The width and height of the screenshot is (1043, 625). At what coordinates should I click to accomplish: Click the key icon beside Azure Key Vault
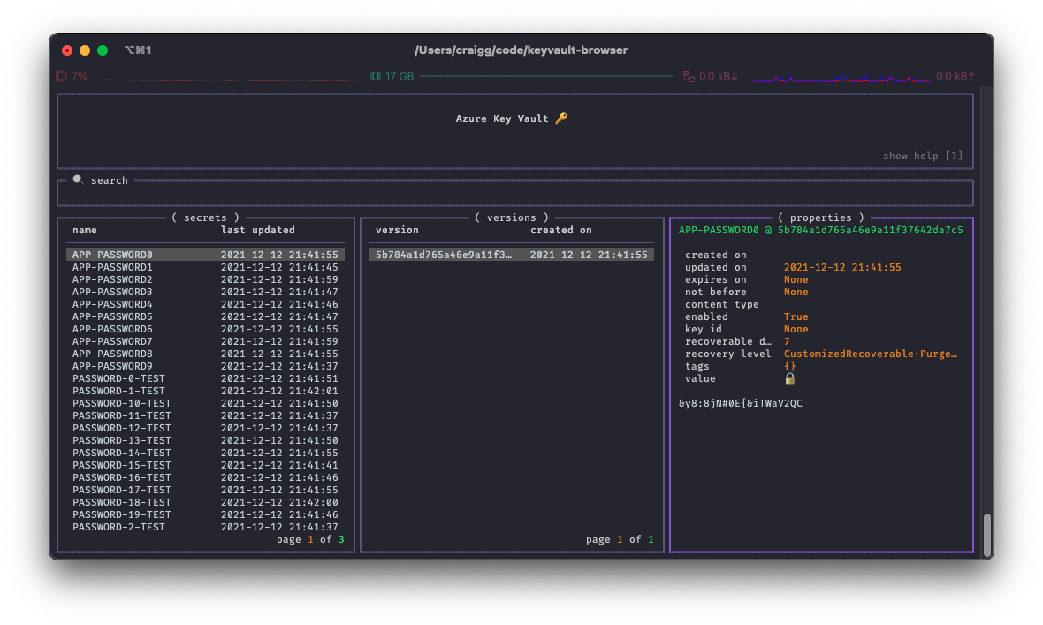561,118
